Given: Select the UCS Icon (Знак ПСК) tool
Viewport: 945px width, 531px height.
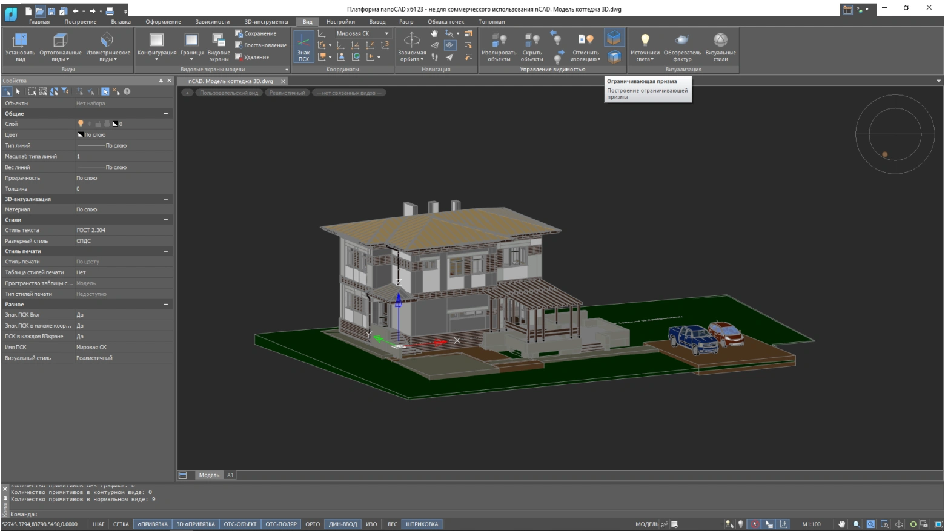Looking at the screenshot, I should 303,46.
